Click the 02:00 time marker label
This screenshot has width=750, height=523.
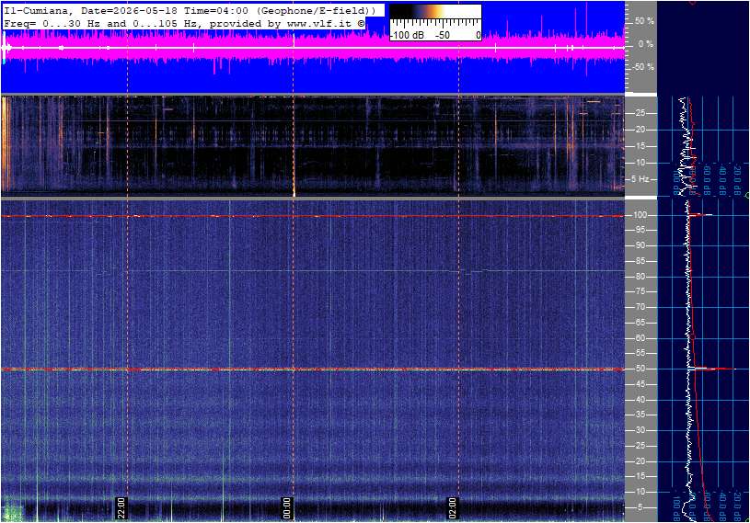click(x=452, y=508)
